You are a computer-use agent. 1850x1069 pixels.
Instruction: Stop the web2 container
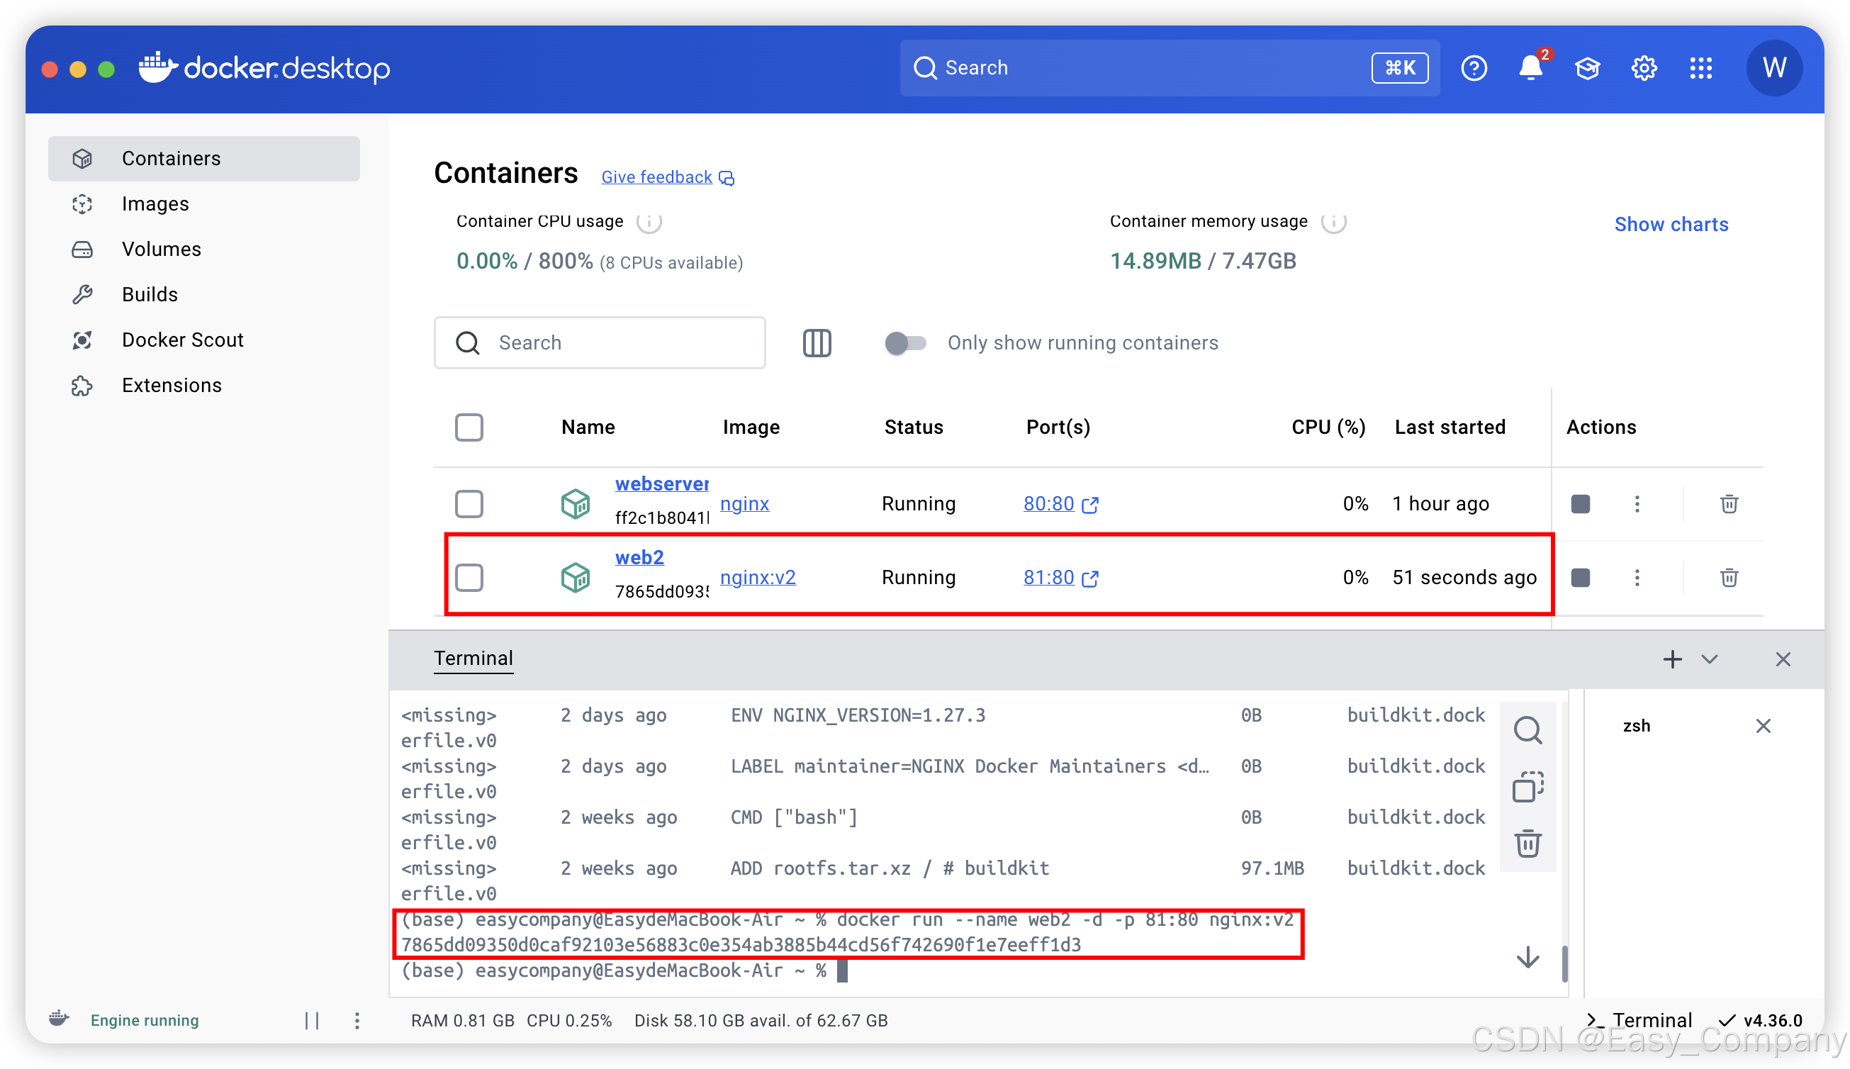(1581, 578)
